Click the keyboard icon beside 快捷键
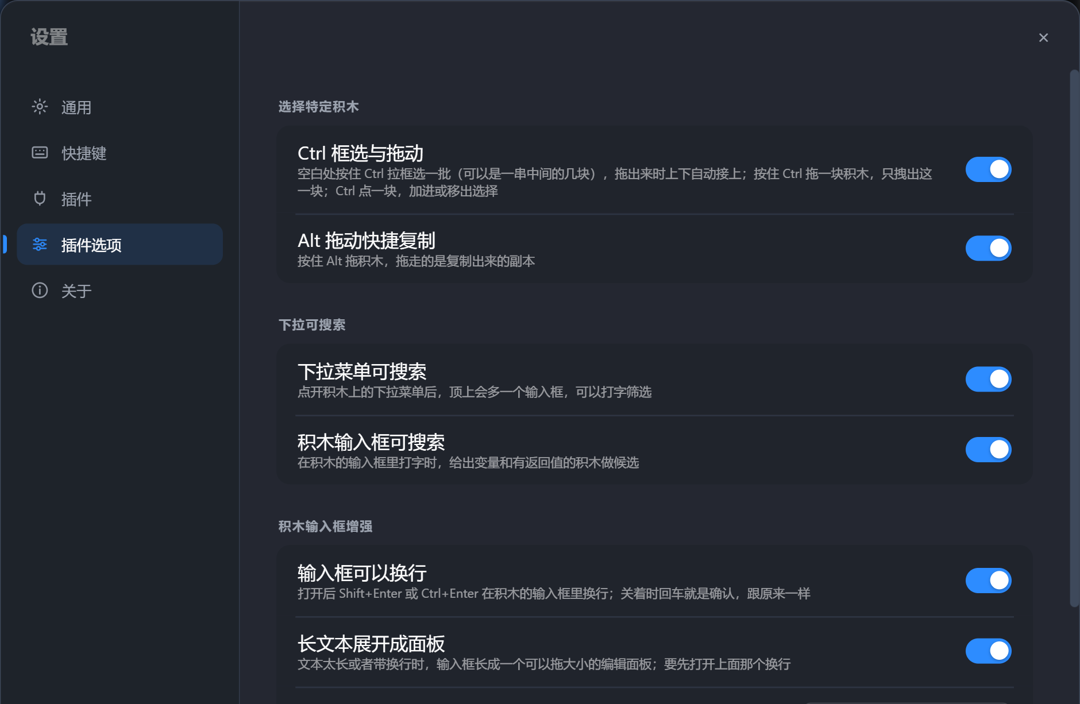The image size is (1080, 704). pos(40,153)
